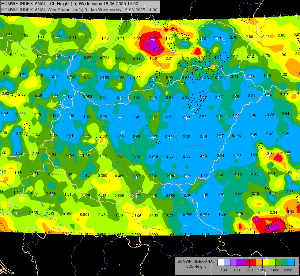Click the light lavender legend swatch
The image size is (300, 276).
tap(227, 262)
